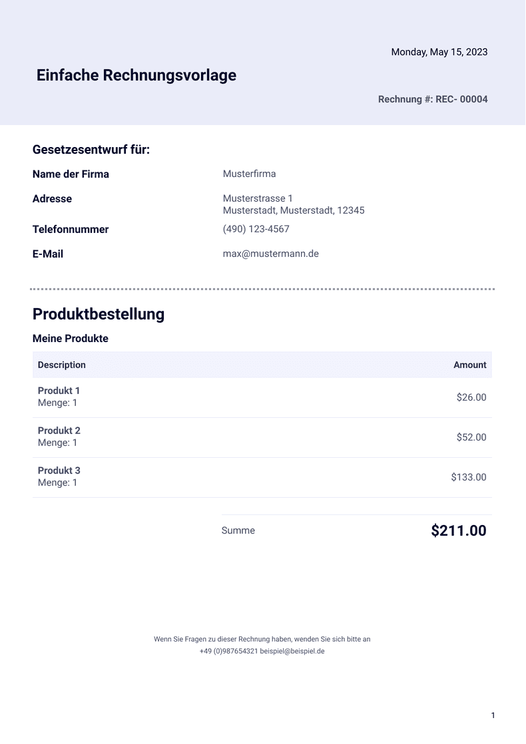The width and height of the screenshot is (526, 744).
Task: Select the Musterfirma company name value
Action: click(249, 174)
